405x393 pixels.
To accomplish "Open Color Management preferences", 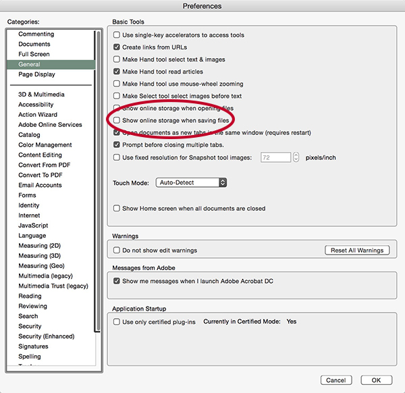I will pos(45,145).
